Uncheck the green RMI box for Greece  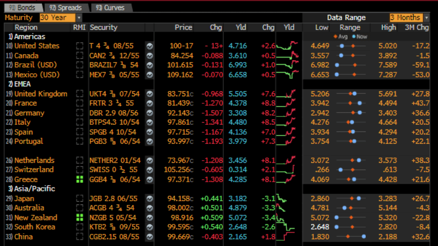(x=79, y=180)
